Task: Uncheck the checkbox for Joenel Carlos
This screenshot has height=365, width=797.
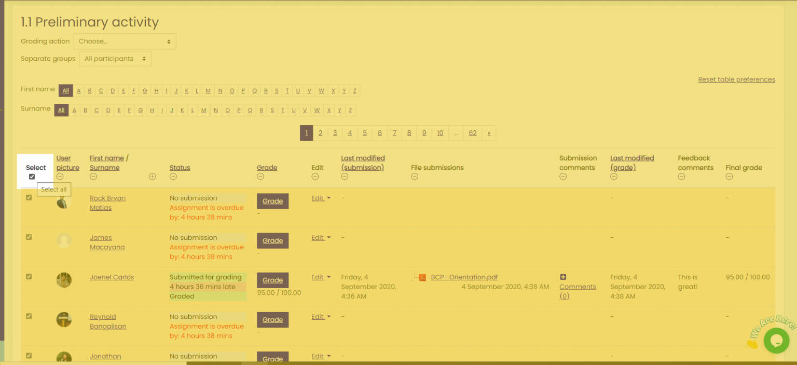Action: (29, 277)
